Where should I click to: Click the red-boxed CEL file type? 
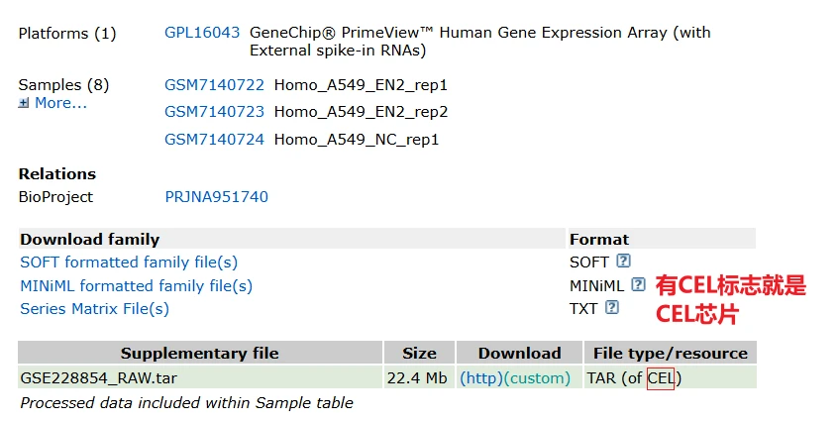[660, 378]
